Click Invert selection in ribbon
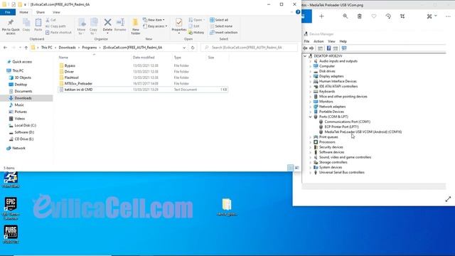455x256 pixels. [224, 33]
